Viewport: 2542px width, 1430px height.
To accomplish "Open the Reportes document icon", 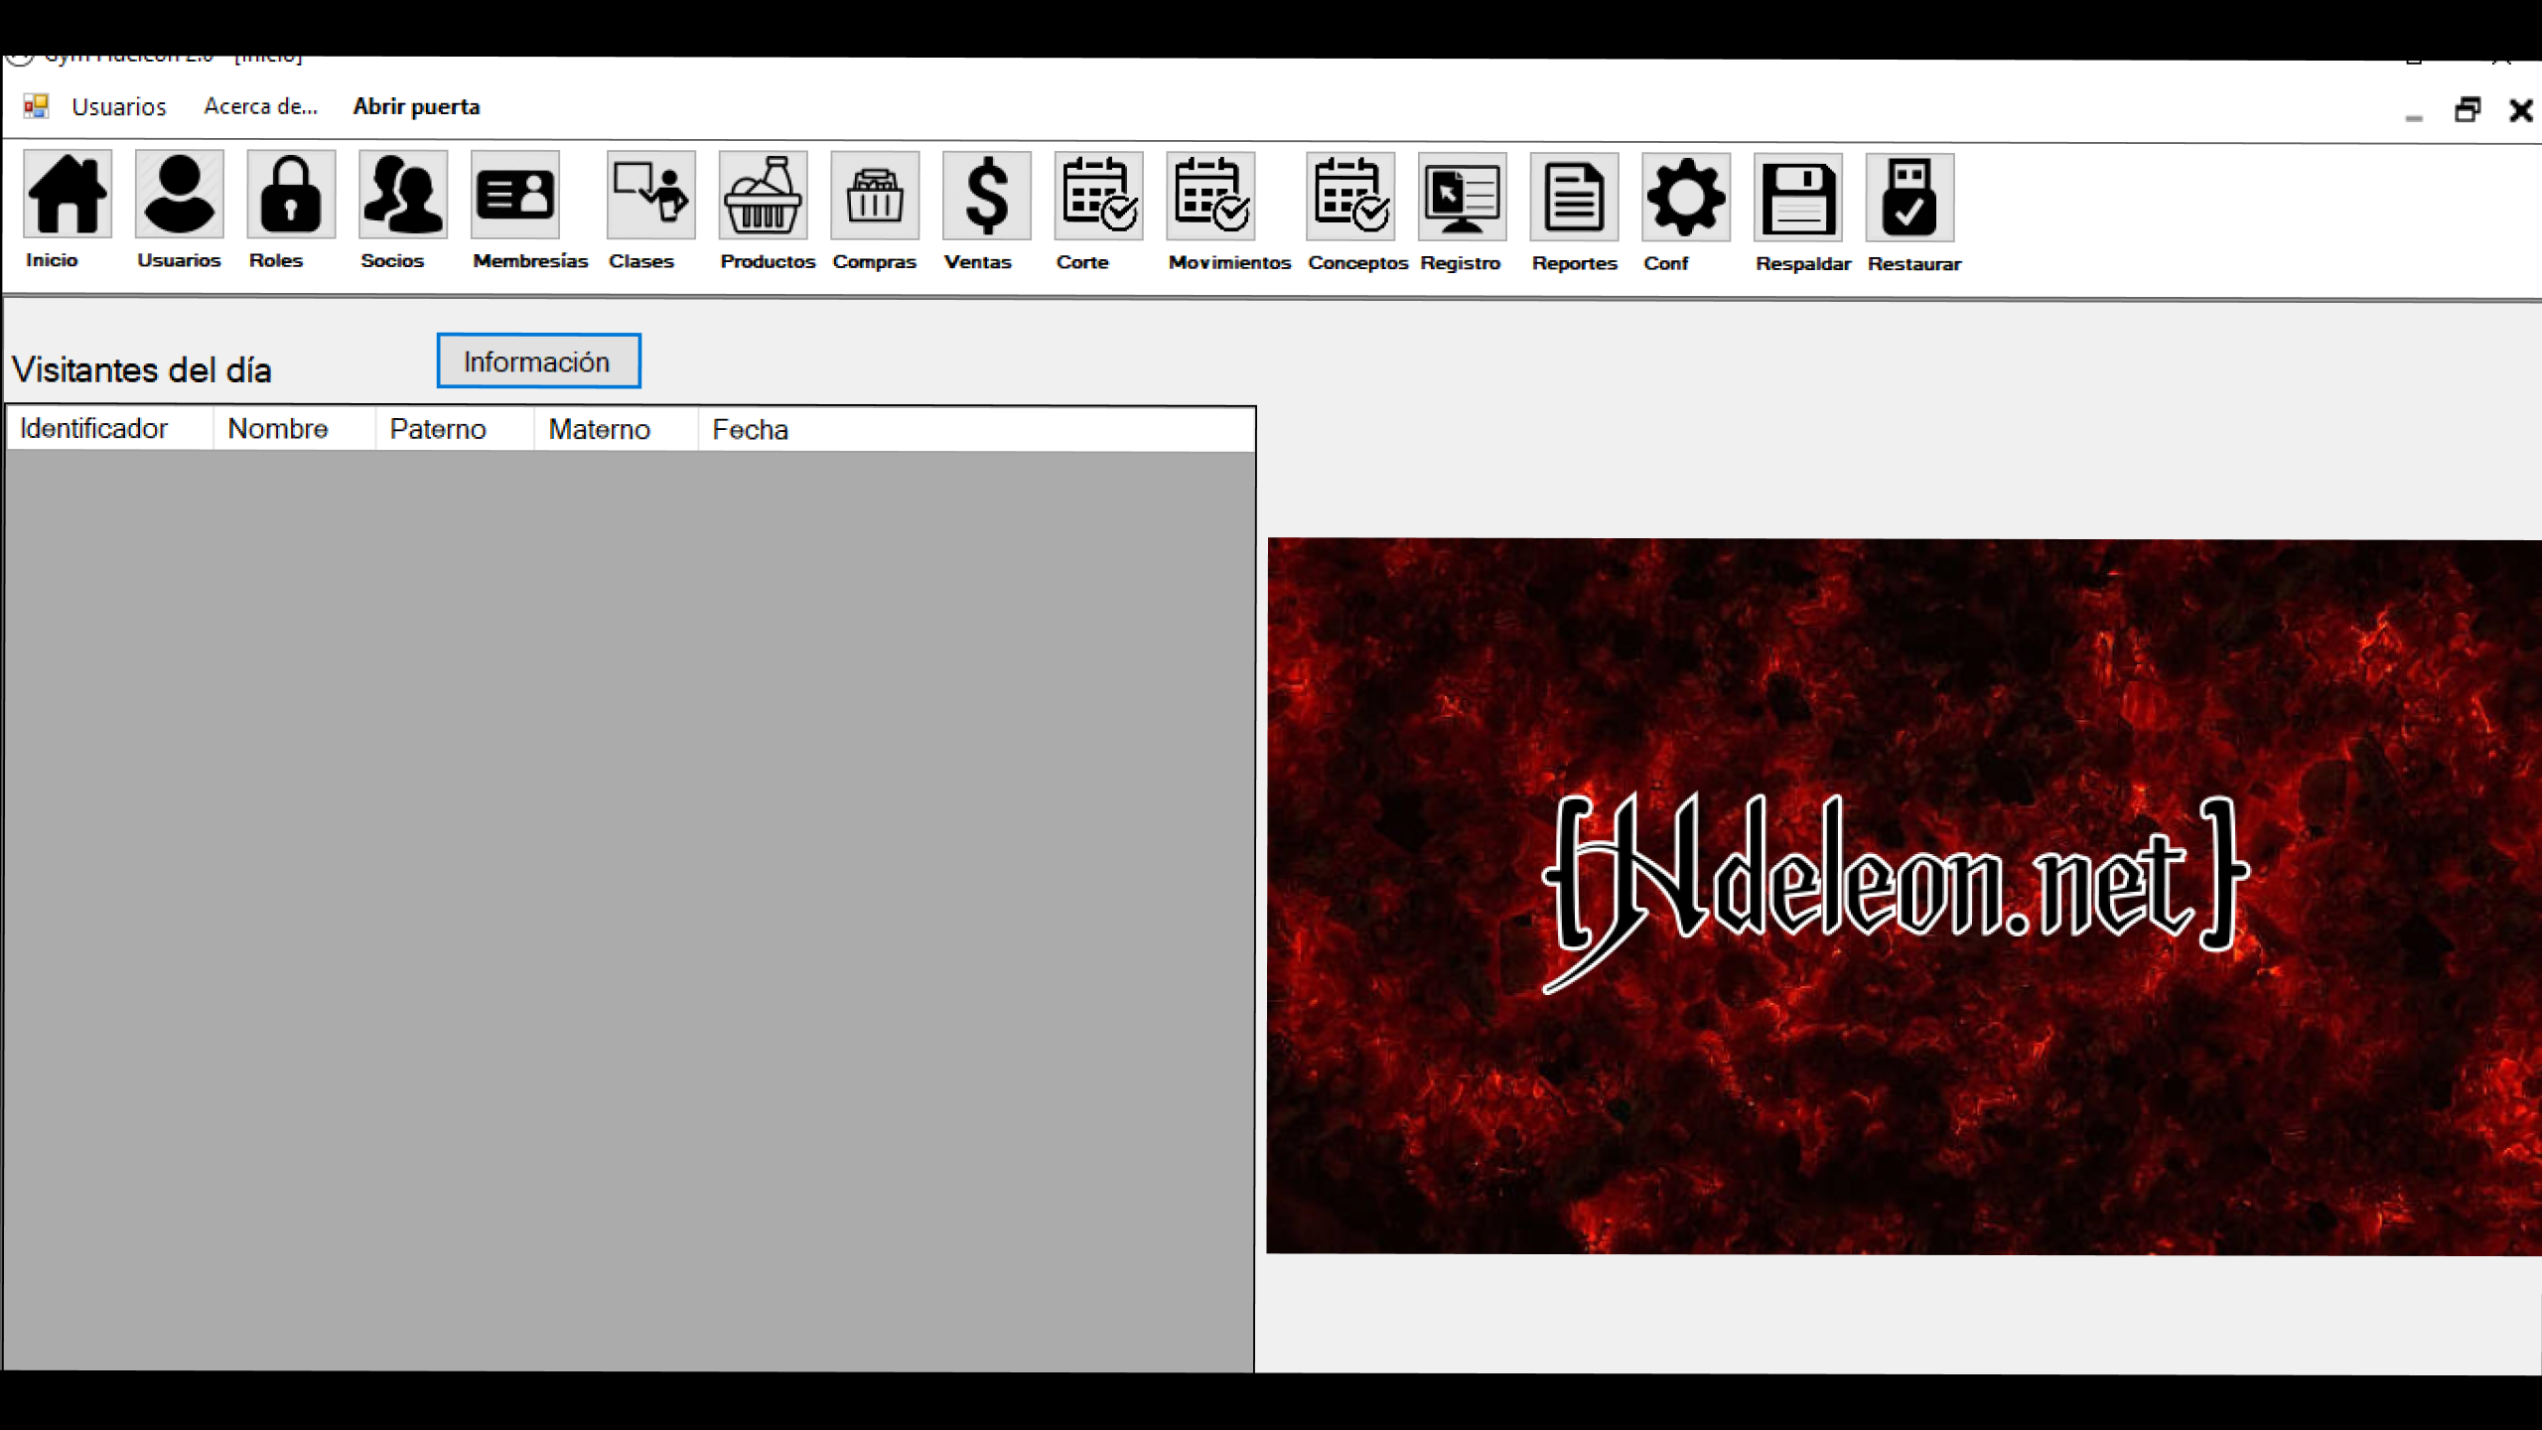I will tap(1574, 198).
